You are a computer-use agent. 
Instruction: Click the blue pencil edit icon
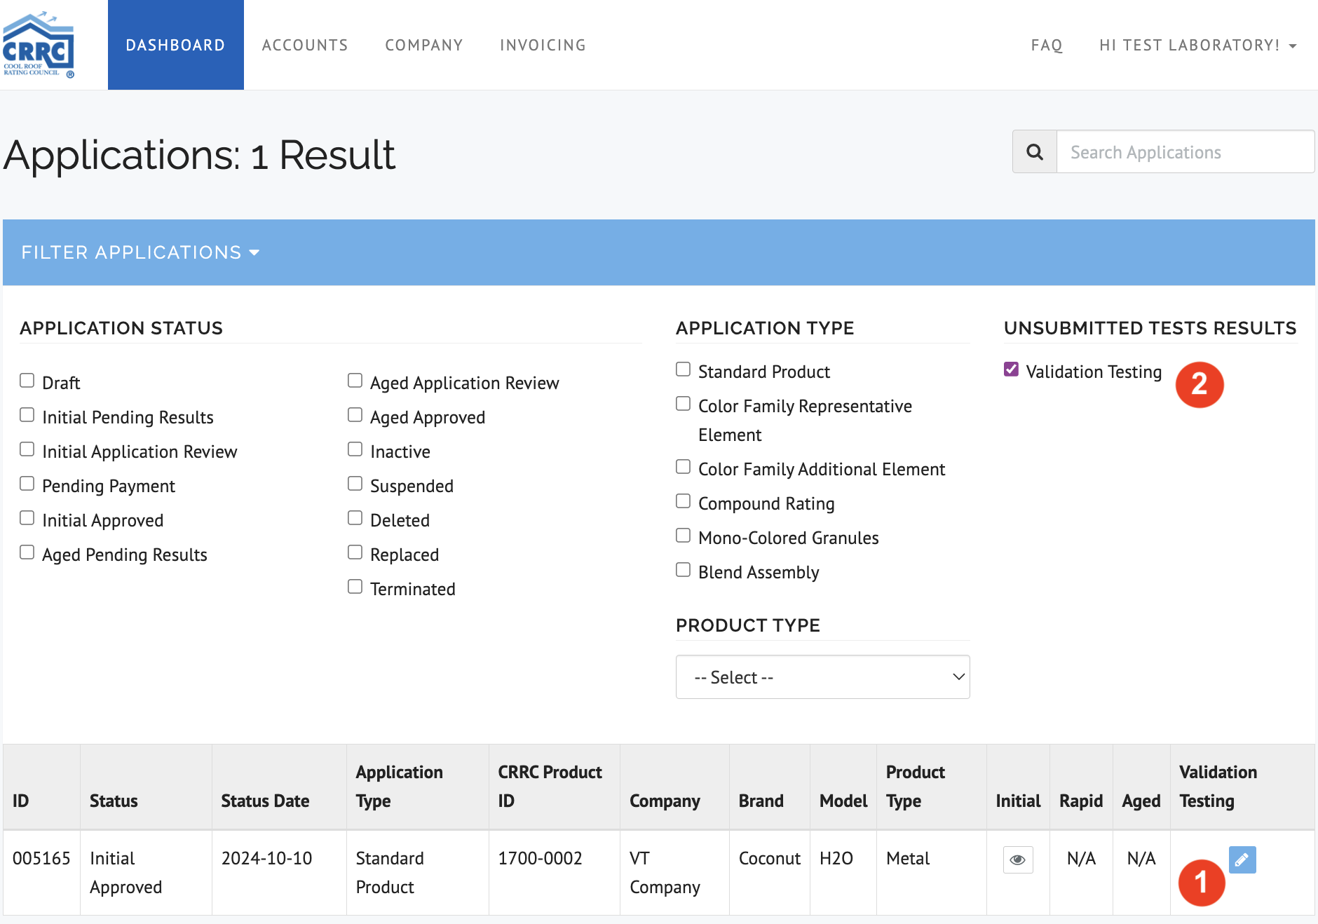click(1242, 860)
